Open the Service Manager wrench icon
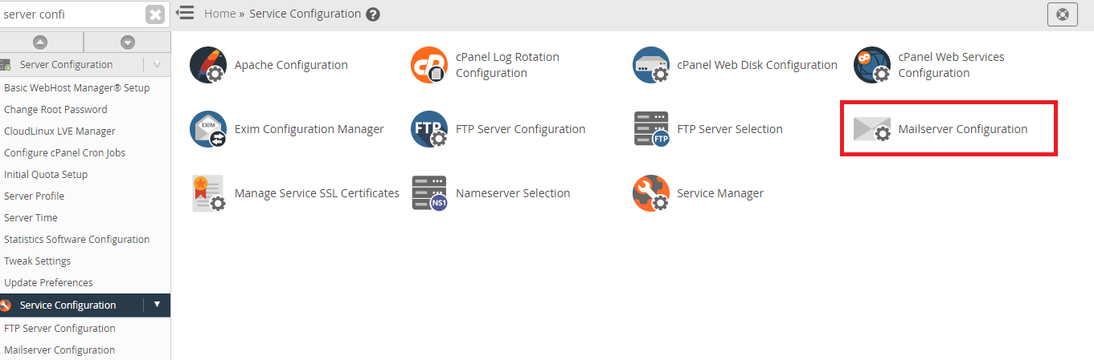Screen dimensions: 1094x360 pos(651,193)
